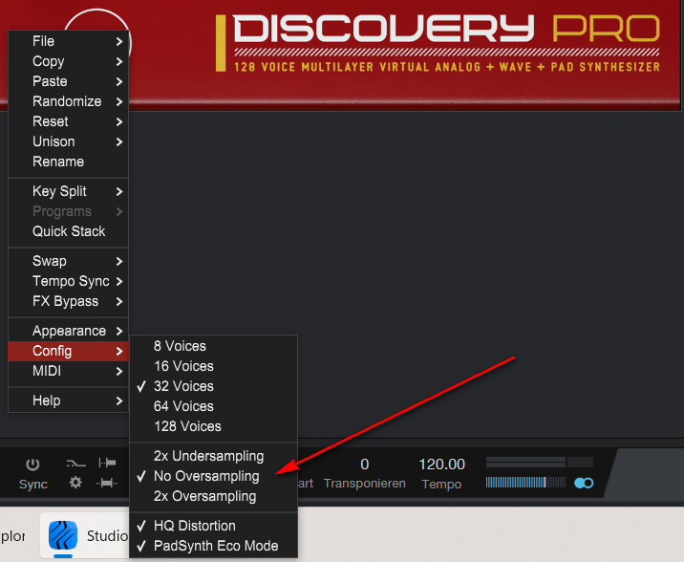Click the highlighted Config menu entry
The image size is (684, 562).
coord(69,352)
